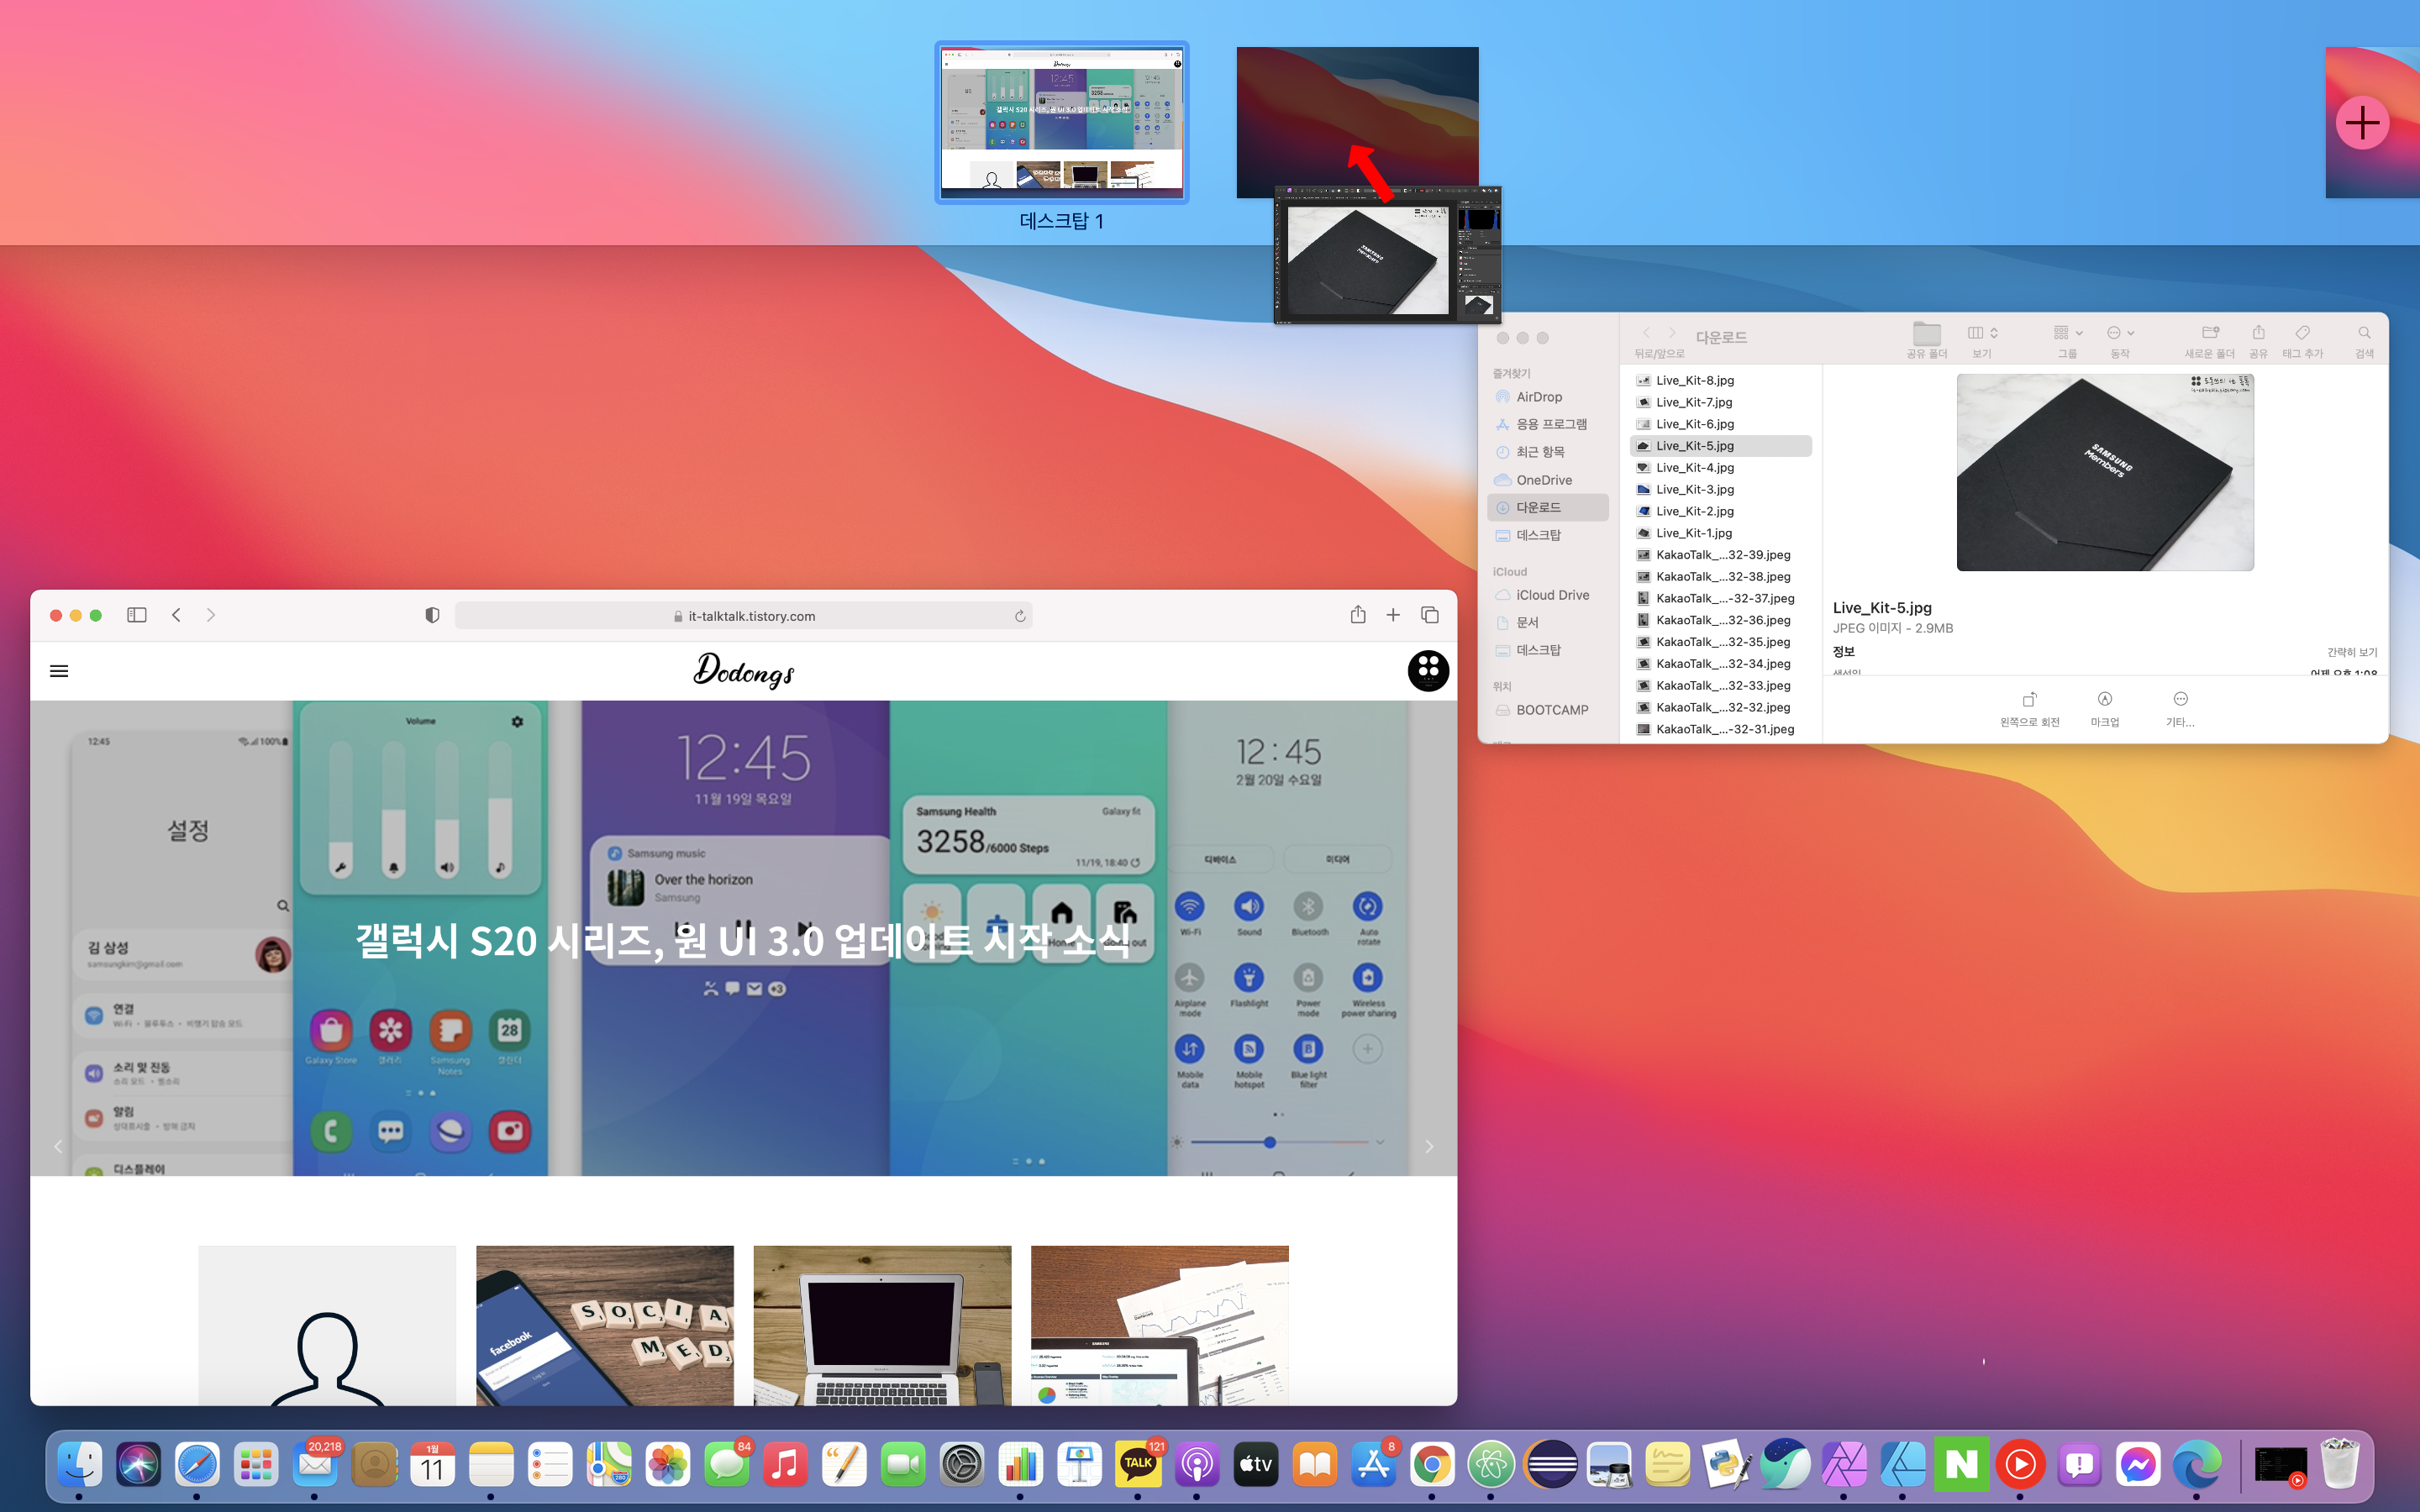Open Safari tab overview icon
The height and width of the screenshot is (1512, 2420).
pos(1430,615)
